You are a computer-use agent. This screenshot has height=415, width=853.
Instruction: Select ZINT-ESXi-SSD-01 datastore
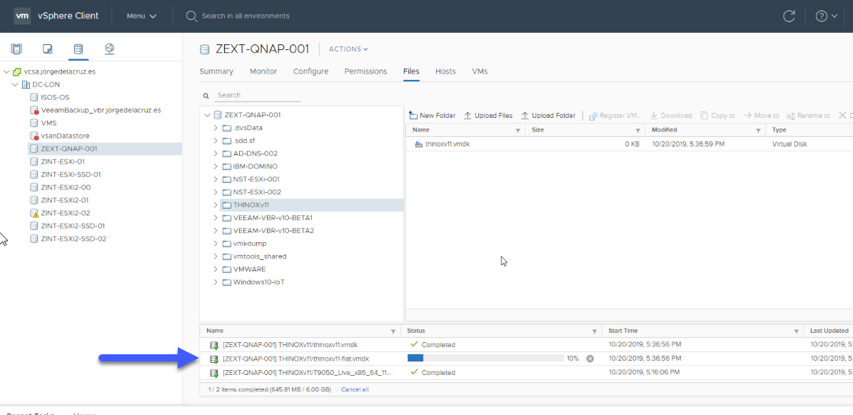coord(71,174)
